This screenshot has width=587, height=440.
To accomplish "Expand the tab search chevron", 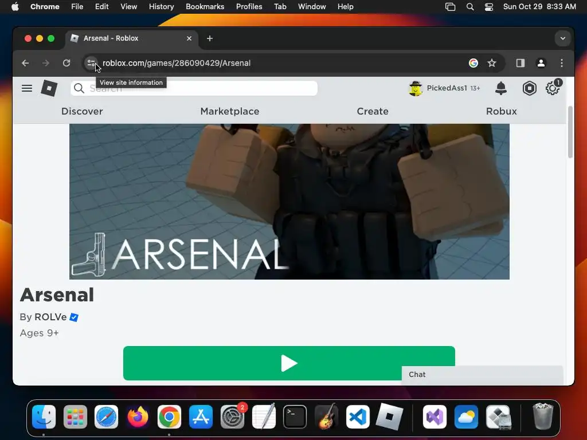I will 563,38.
